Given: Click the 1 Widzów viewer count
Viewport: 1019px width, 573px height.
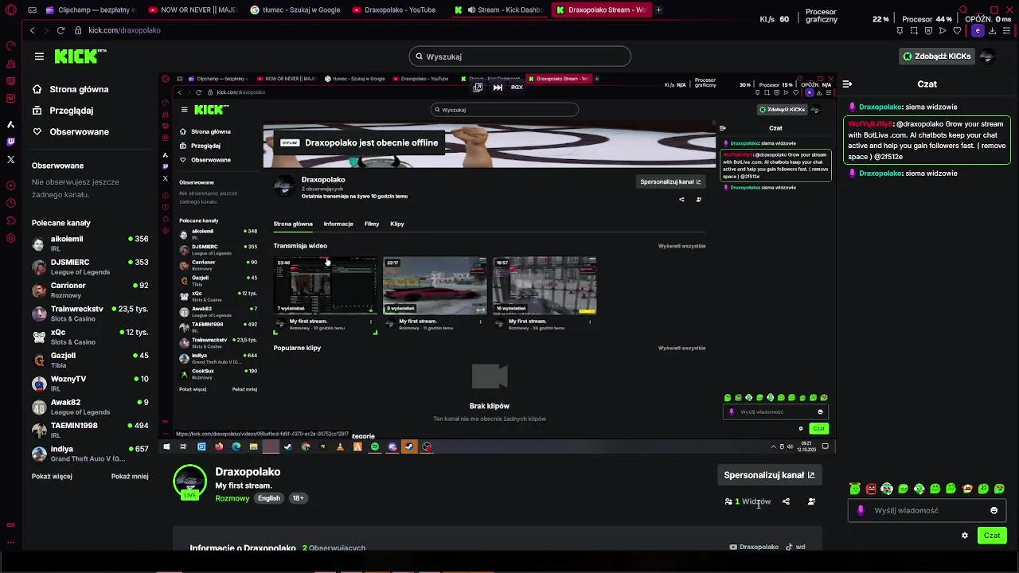Looking at the screenshot, I should click(748, 501).
